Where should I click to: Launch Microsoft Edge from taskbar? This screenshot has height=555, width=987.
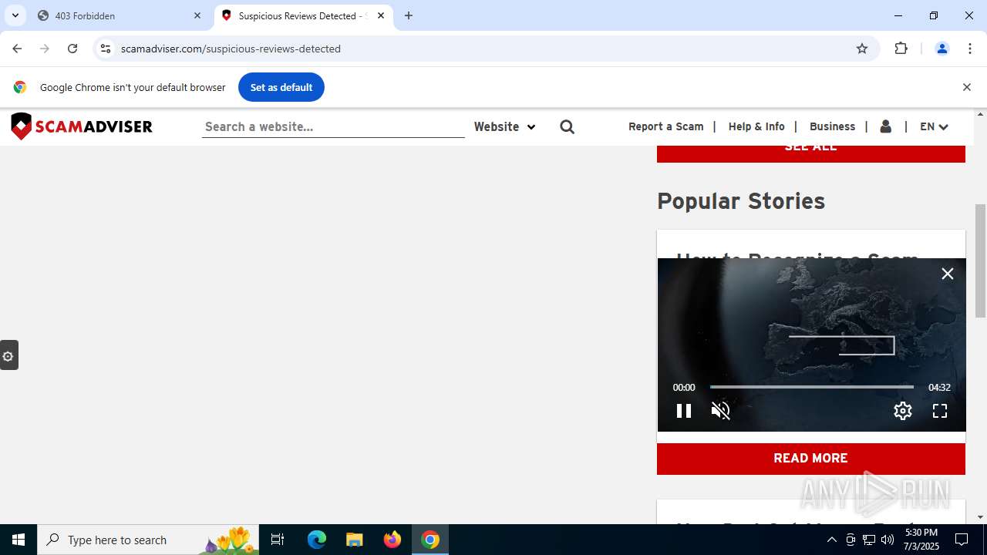(x=317, y=540)
